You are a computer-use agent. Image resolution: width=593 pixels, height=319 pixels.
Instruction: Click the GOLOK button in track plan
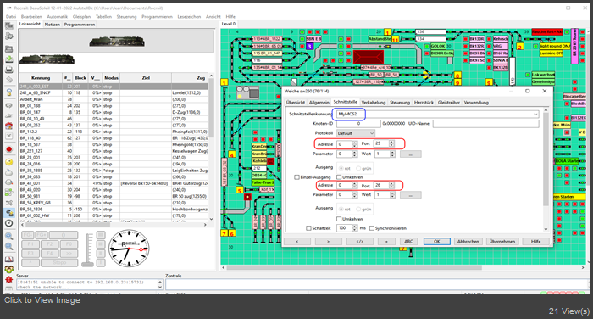coord(438,46)
